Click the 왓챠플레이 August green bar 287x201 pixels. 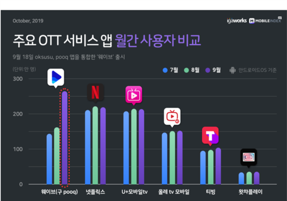click(249, 178)
